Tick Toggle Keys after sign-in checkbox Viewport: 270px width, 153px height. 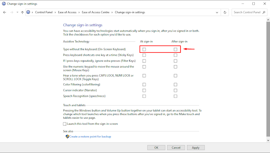175,76
